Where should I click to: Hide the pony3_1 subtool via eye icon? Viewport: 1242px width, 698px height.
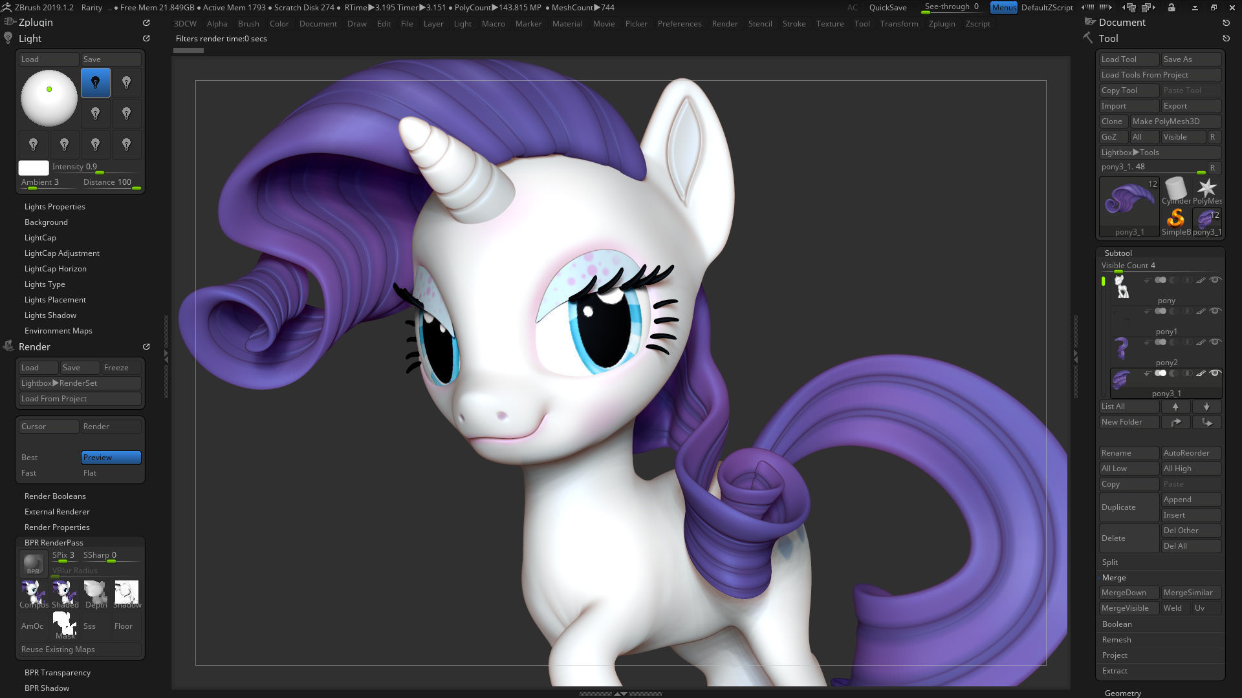coord(1215,373)
